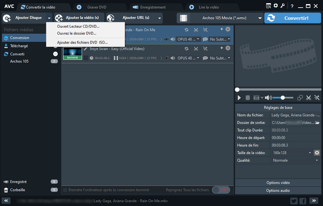323x206 pixels.
Task: Open OPUS 48 audio dropdown on Rain On Me row
Action: pyautogui.click(x=188, y=39)
